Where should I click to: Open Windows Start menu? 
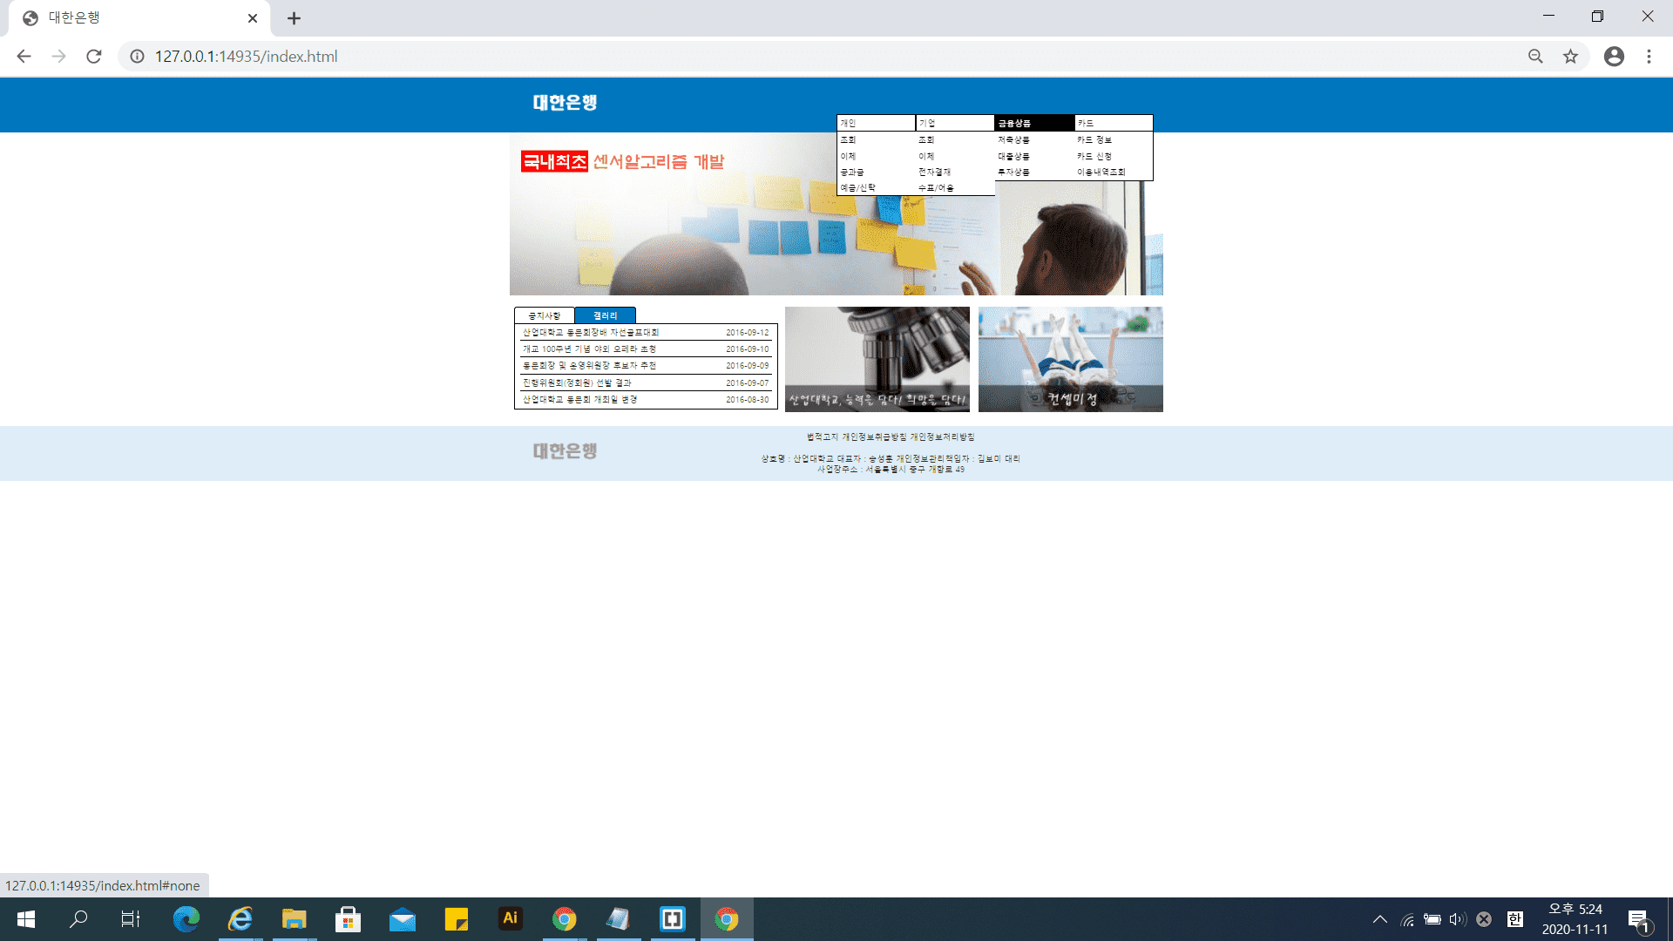(26, 918)
